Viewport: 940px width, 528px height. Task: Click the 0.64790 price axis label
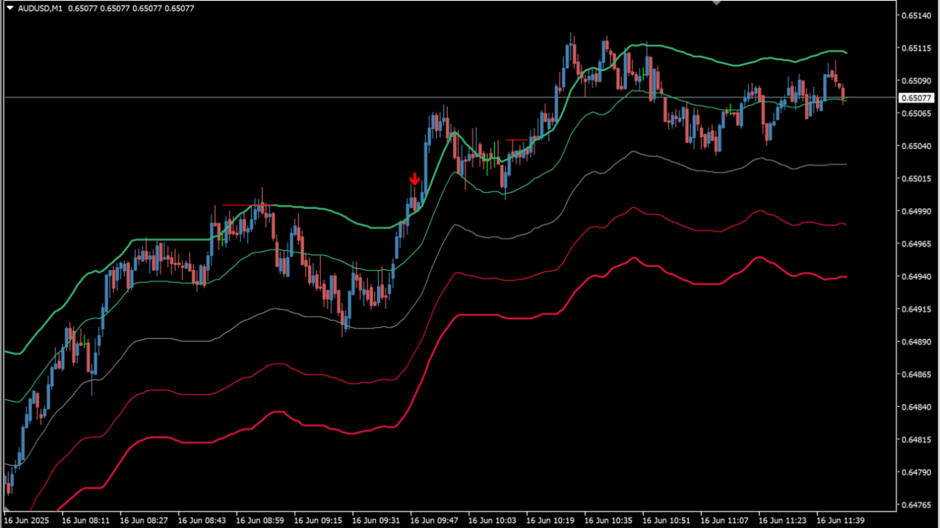[916, 472]
